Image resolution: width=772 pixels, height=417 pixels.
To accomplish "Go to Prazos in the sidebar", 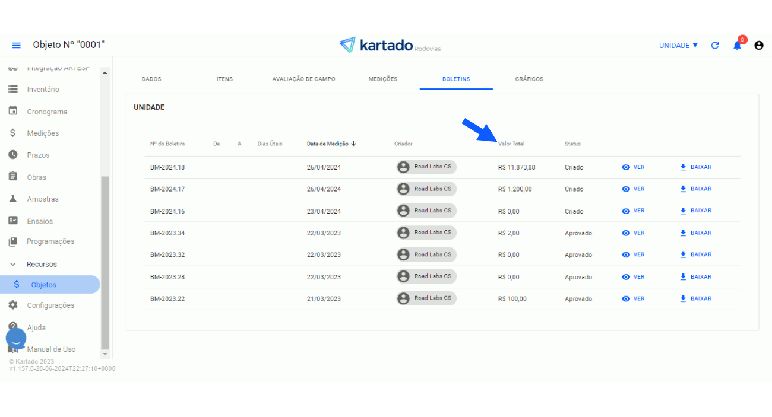I will pyautogui.click(x=38, y=155).
